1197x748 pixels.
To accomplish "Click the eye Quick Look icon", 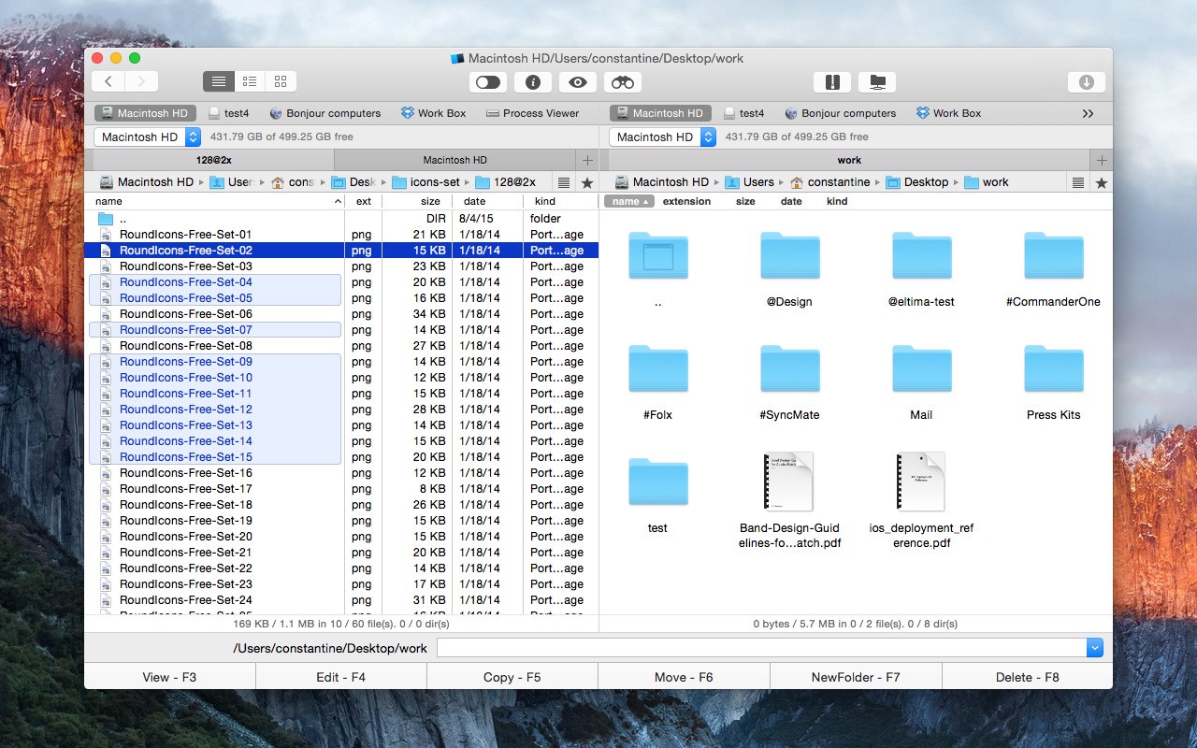I will coord(578,82).
